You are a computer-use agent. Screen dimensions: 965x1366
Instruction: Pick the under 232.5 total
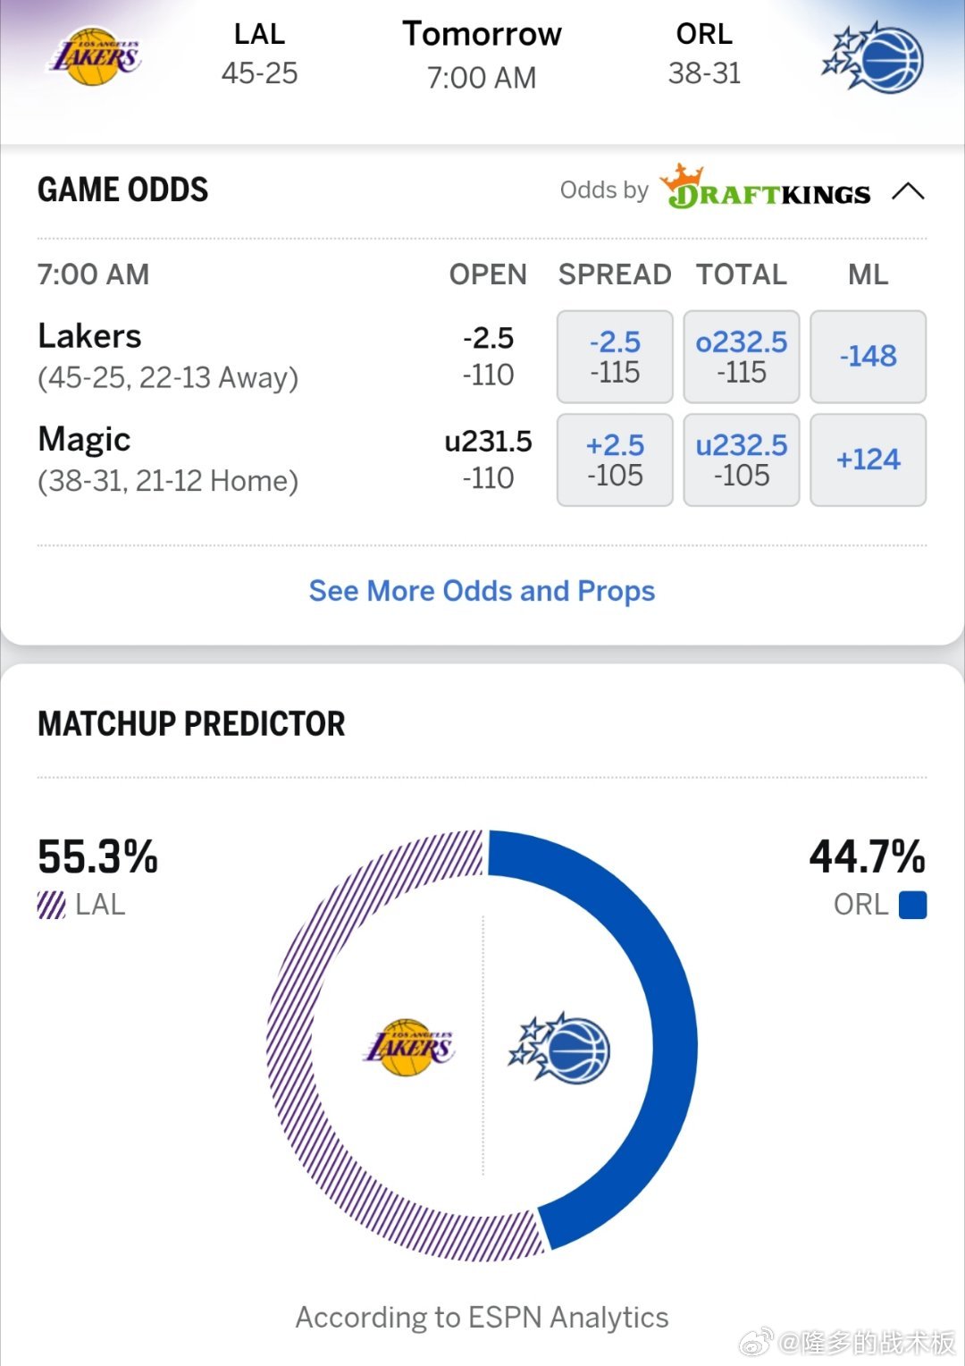tap(741, 460)
